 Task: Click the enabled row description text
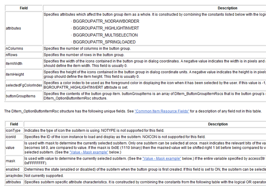pyautogui.click(x=145, y=170)
